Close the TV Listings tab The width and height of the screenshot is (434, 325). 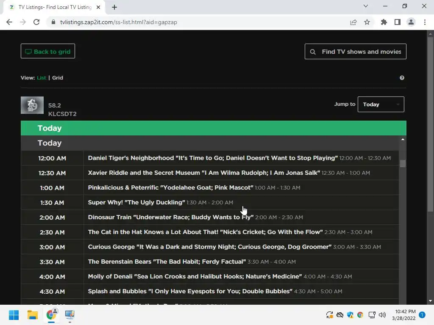click(98, 7)
